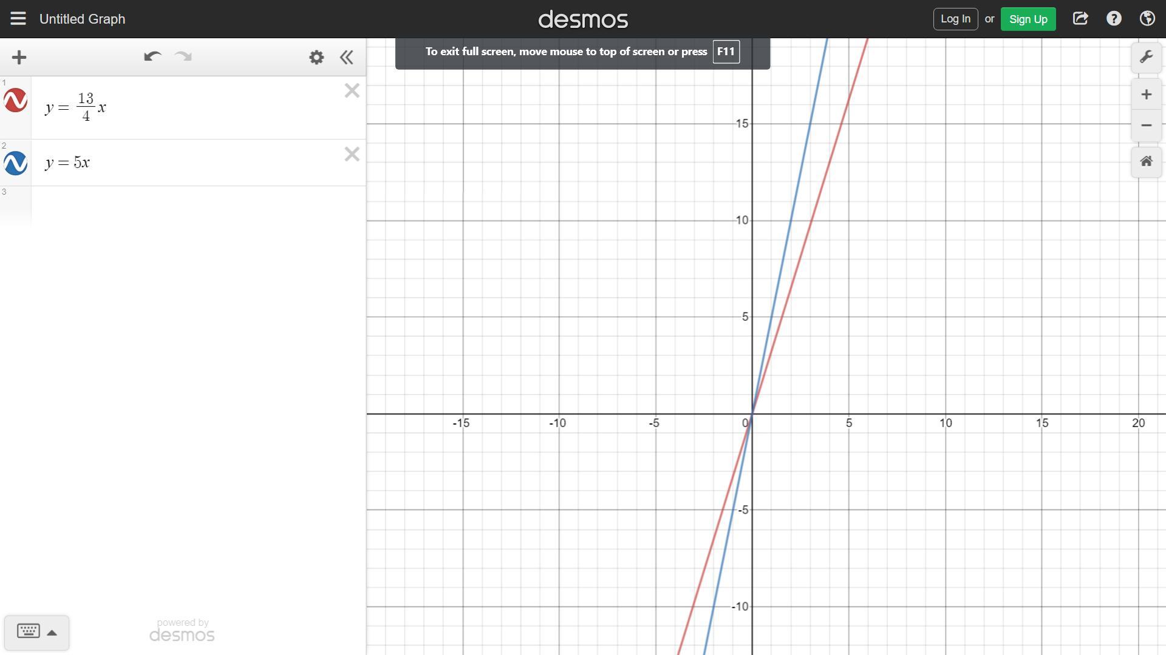Zoom in on the graph

click(x=1146, y=95)
